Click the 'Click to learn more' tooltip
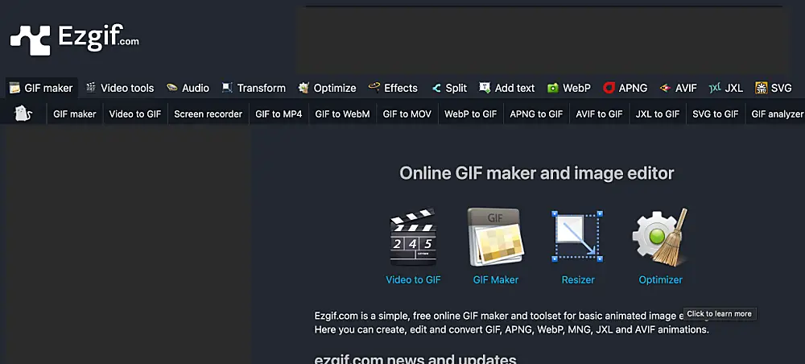Viewport: 805px width, 364px height. (x=719, y=314)
